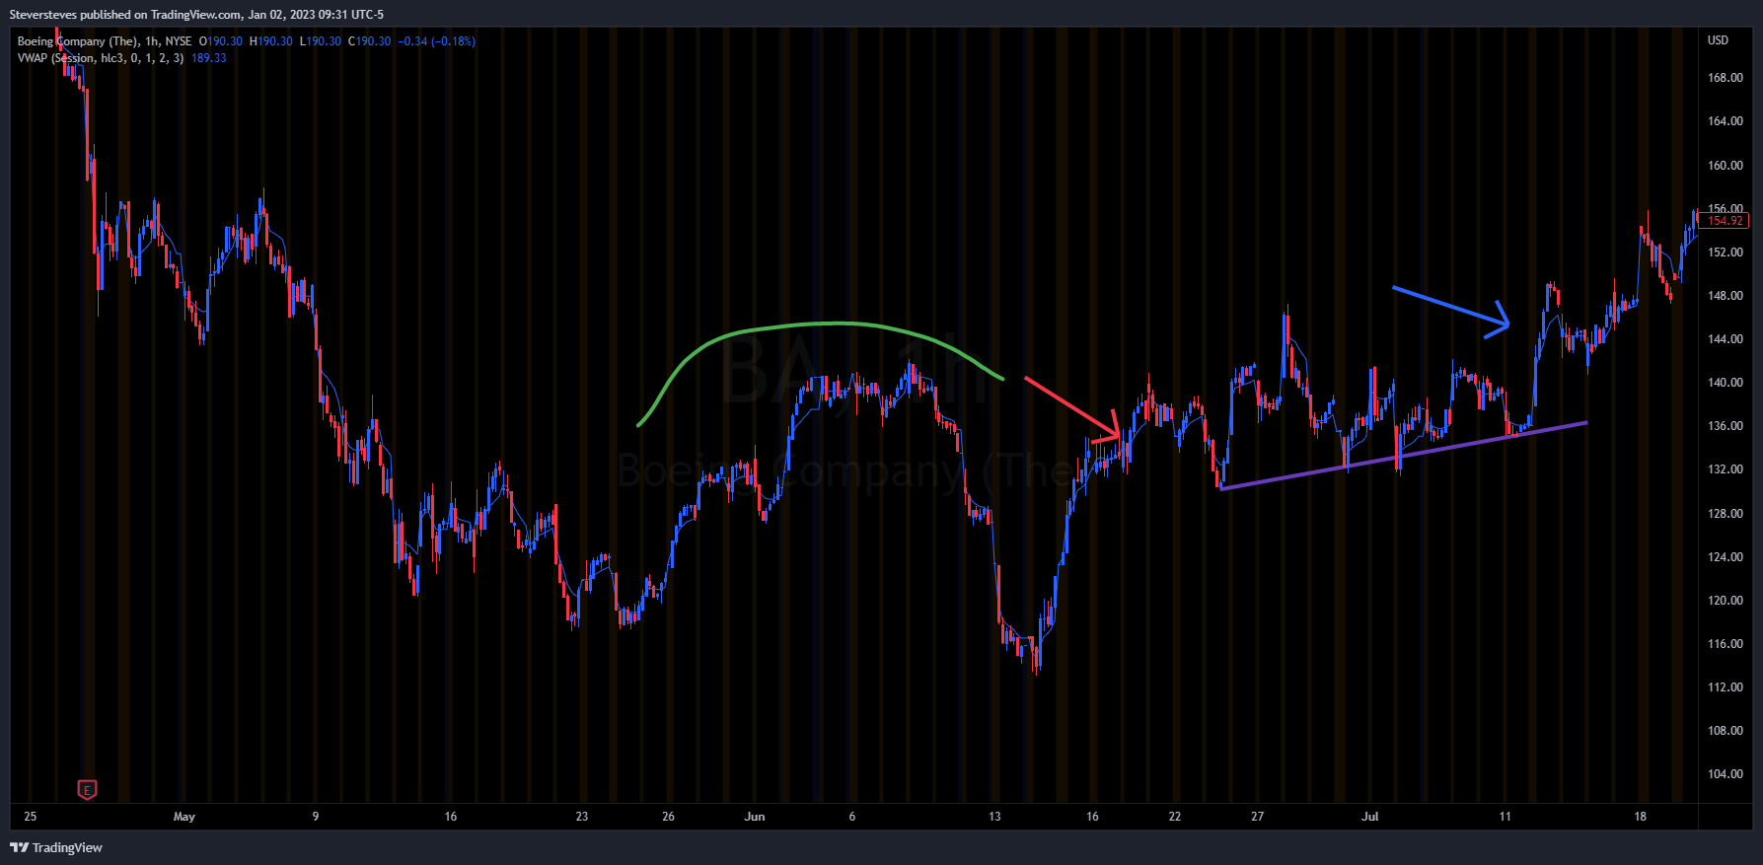The width and height of the screenshot is (1763, 865).
Task: Click the 9 date label on time axis
Action: (x=316, y=817)
